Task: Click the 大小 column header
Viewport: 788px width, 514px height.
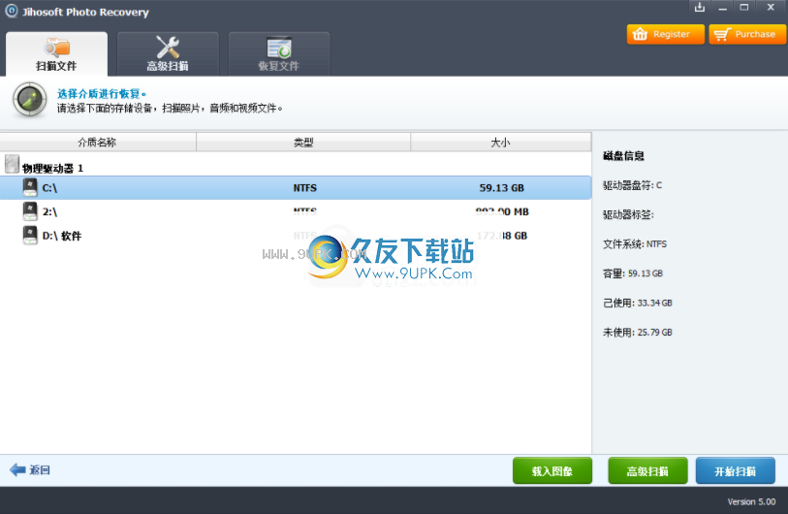Action: 500,143
